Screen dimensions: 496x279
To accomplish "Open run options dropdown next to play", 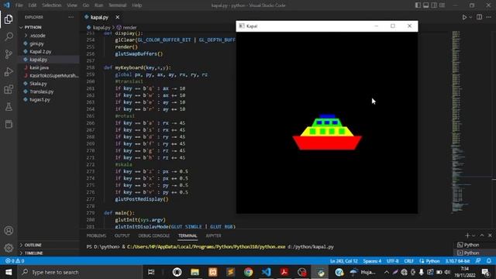I will click(470, 17).
